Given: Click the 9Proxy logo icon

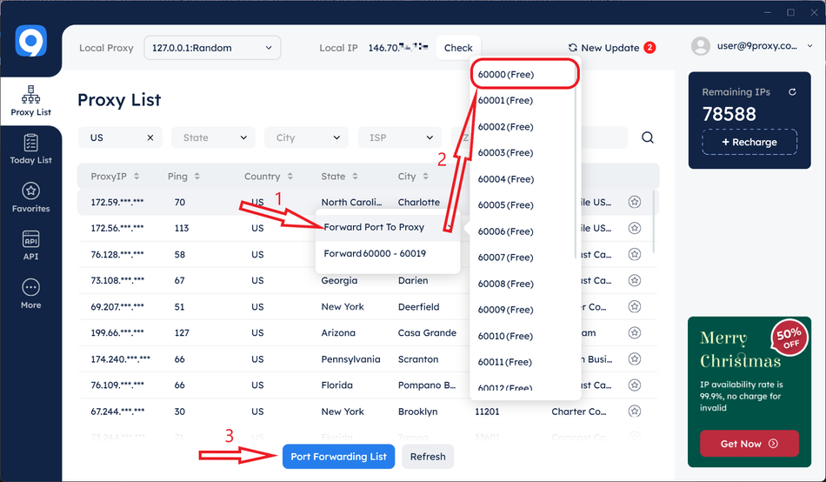Looking at the screenshot, I should [x=30, y=41].
